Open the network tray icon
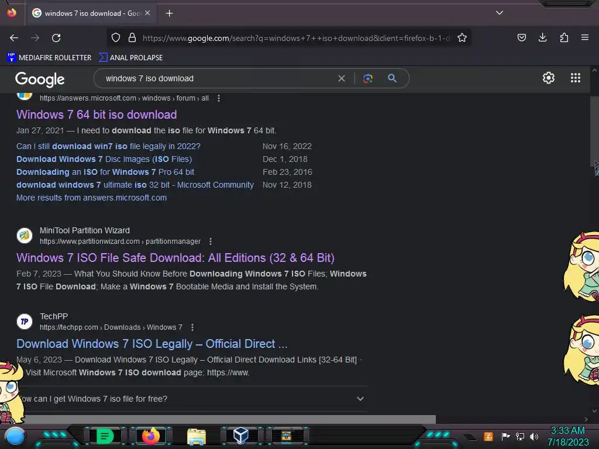Image resolution: width=599 pixels, height=449 pixels. pos(520,436)
